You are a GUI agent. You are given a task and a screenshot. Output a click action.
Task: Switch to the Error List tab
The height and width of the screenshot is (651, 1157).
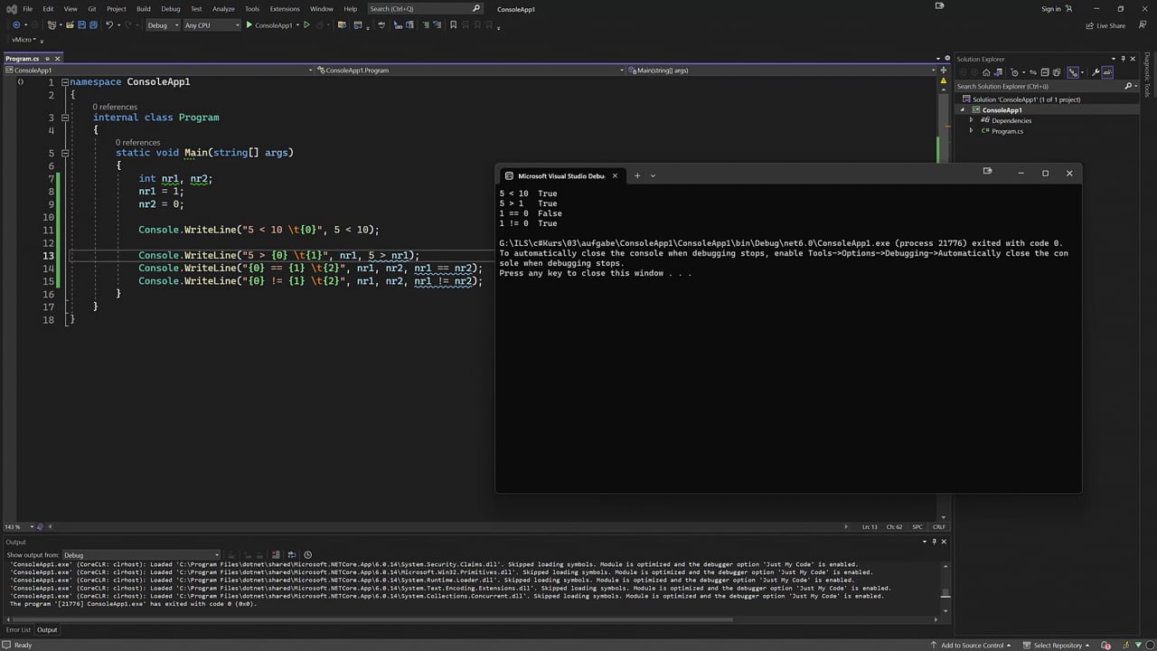click(x=18, y=629)
